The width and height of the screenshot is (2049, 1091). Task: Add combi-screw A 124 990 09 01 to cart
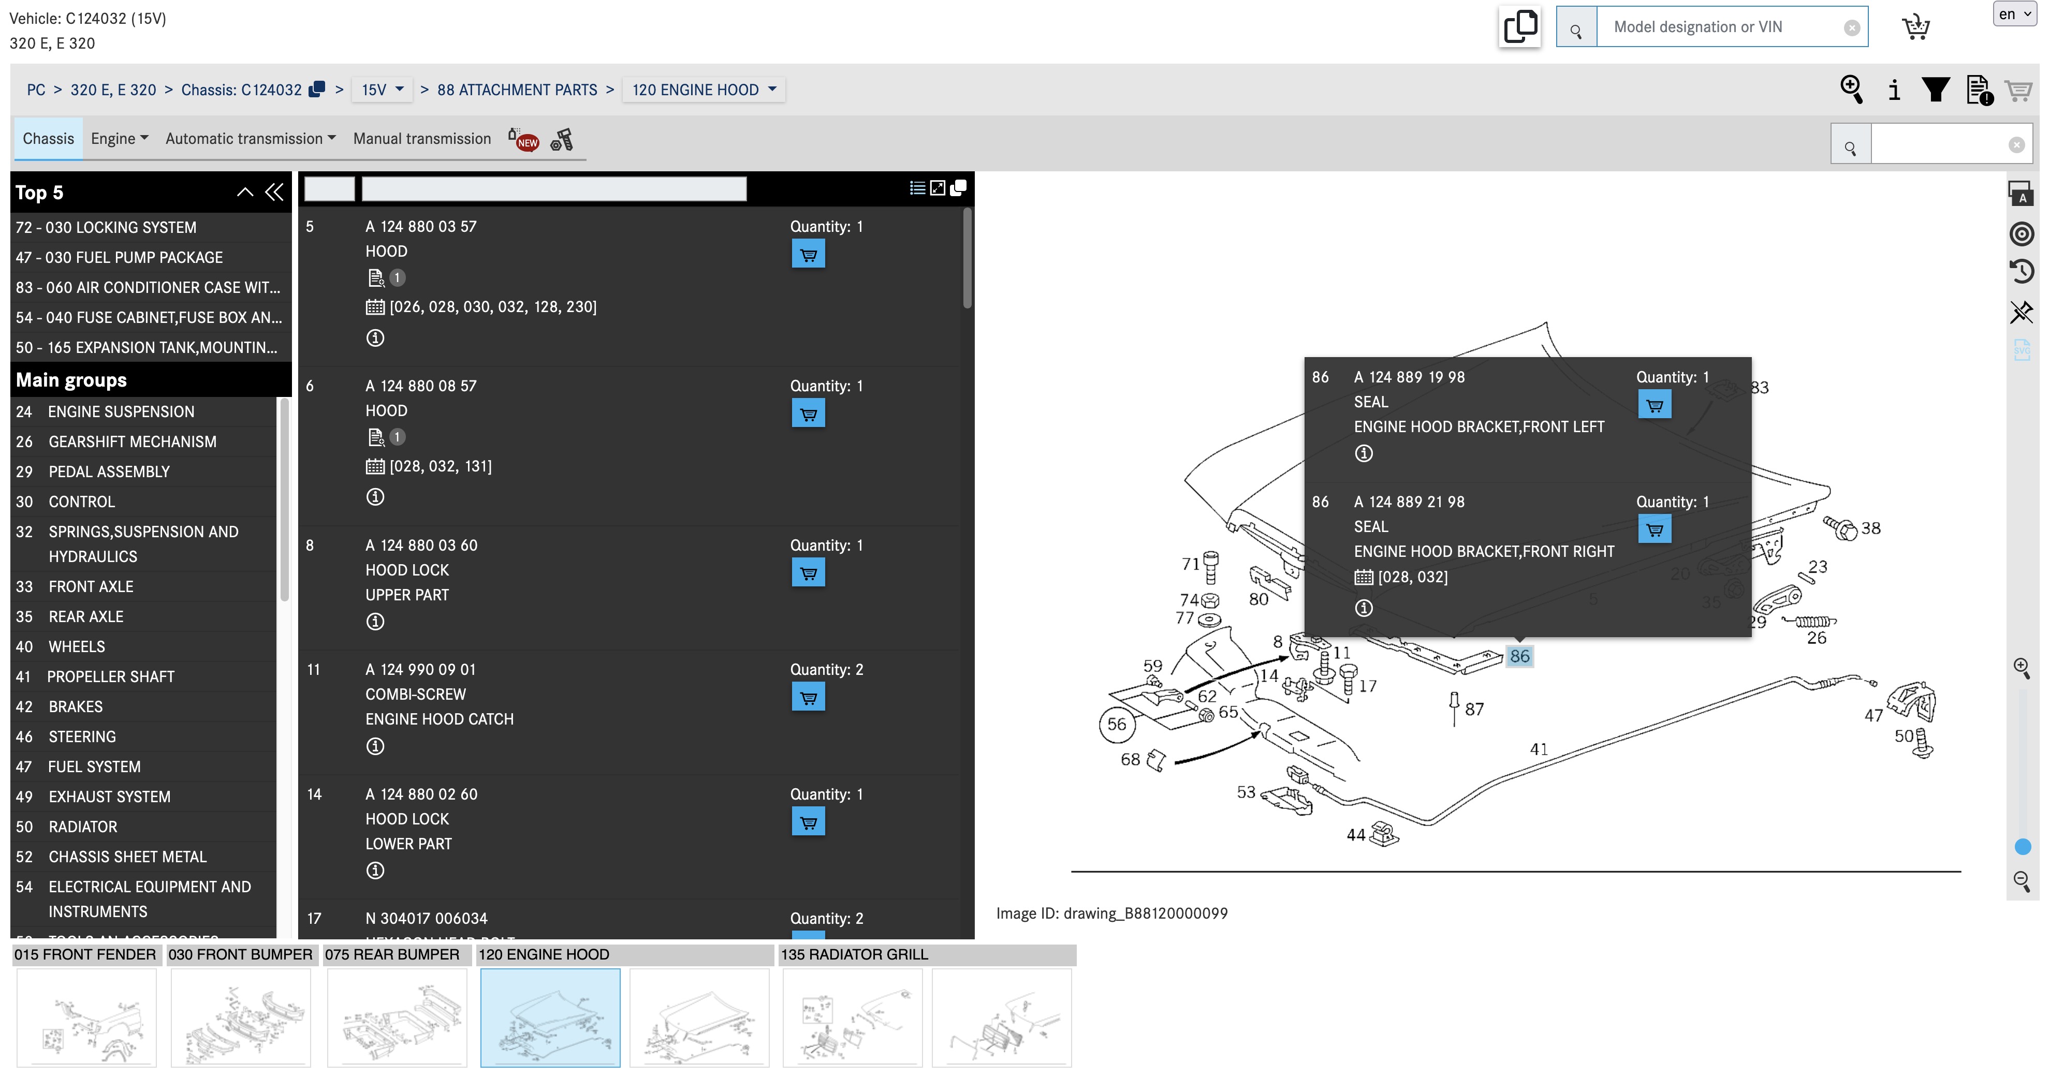pyautogui.click(x=808, y=697)
